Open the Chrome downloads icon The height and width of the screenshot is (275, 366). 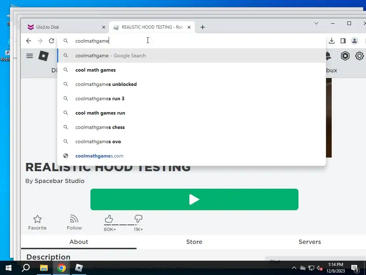pyautogui.click(x=332, y=41)
